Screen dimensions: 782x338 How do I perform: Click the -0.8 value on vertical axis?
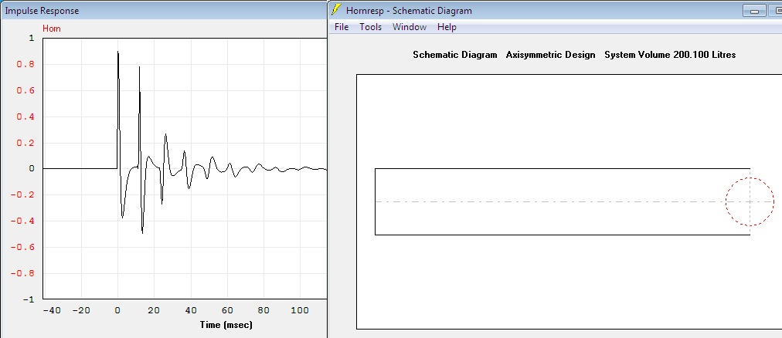click(22, 273)
